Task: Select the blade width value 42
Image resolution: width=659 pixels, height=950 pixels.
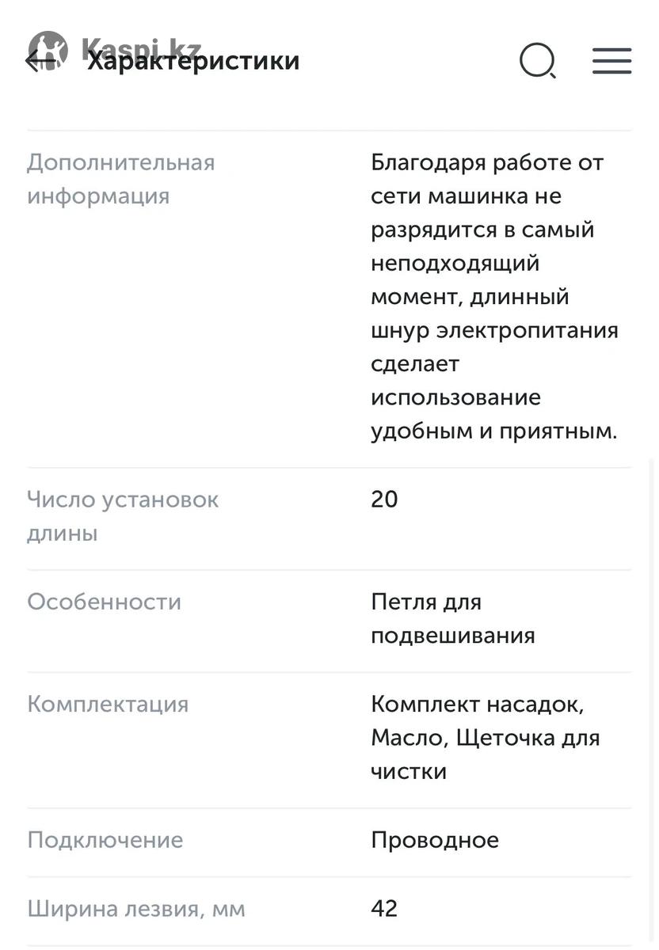Action: [x=384, y=908]
